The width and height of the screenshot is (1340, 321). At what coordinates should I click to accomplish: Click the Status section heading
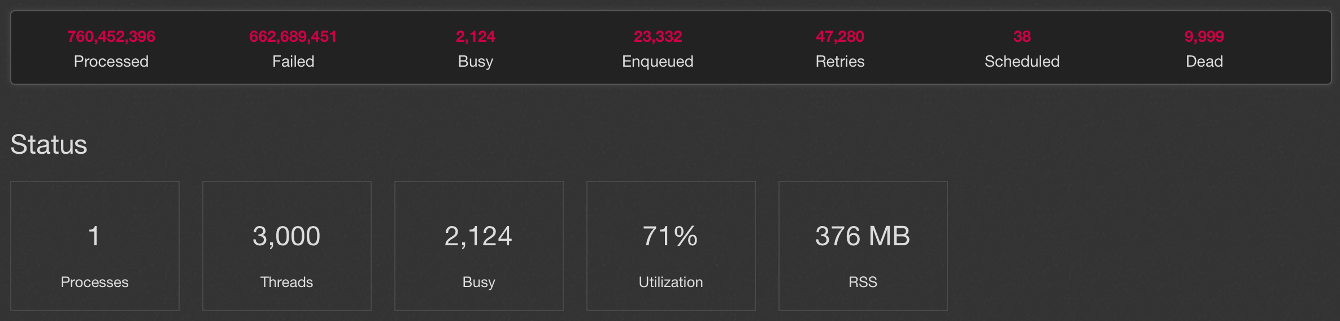coord(49,145)
